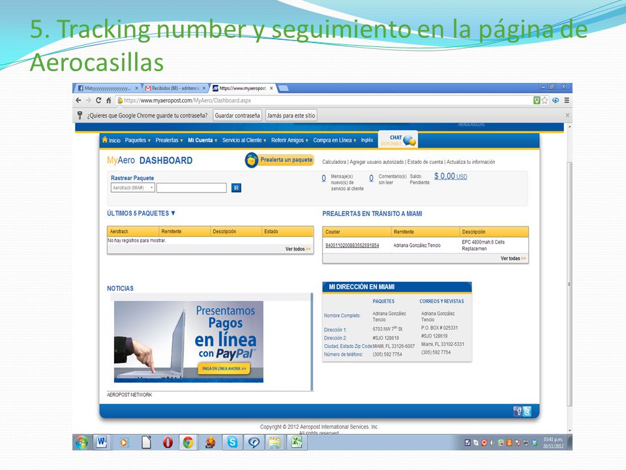The image size is (626, 470).
Task: Switch language with the Inglés link
Action: 367,140
